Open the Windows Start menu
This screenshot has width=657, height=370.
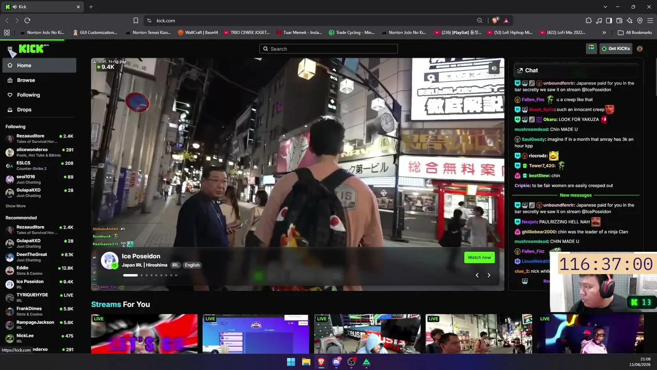coord(291,362)
